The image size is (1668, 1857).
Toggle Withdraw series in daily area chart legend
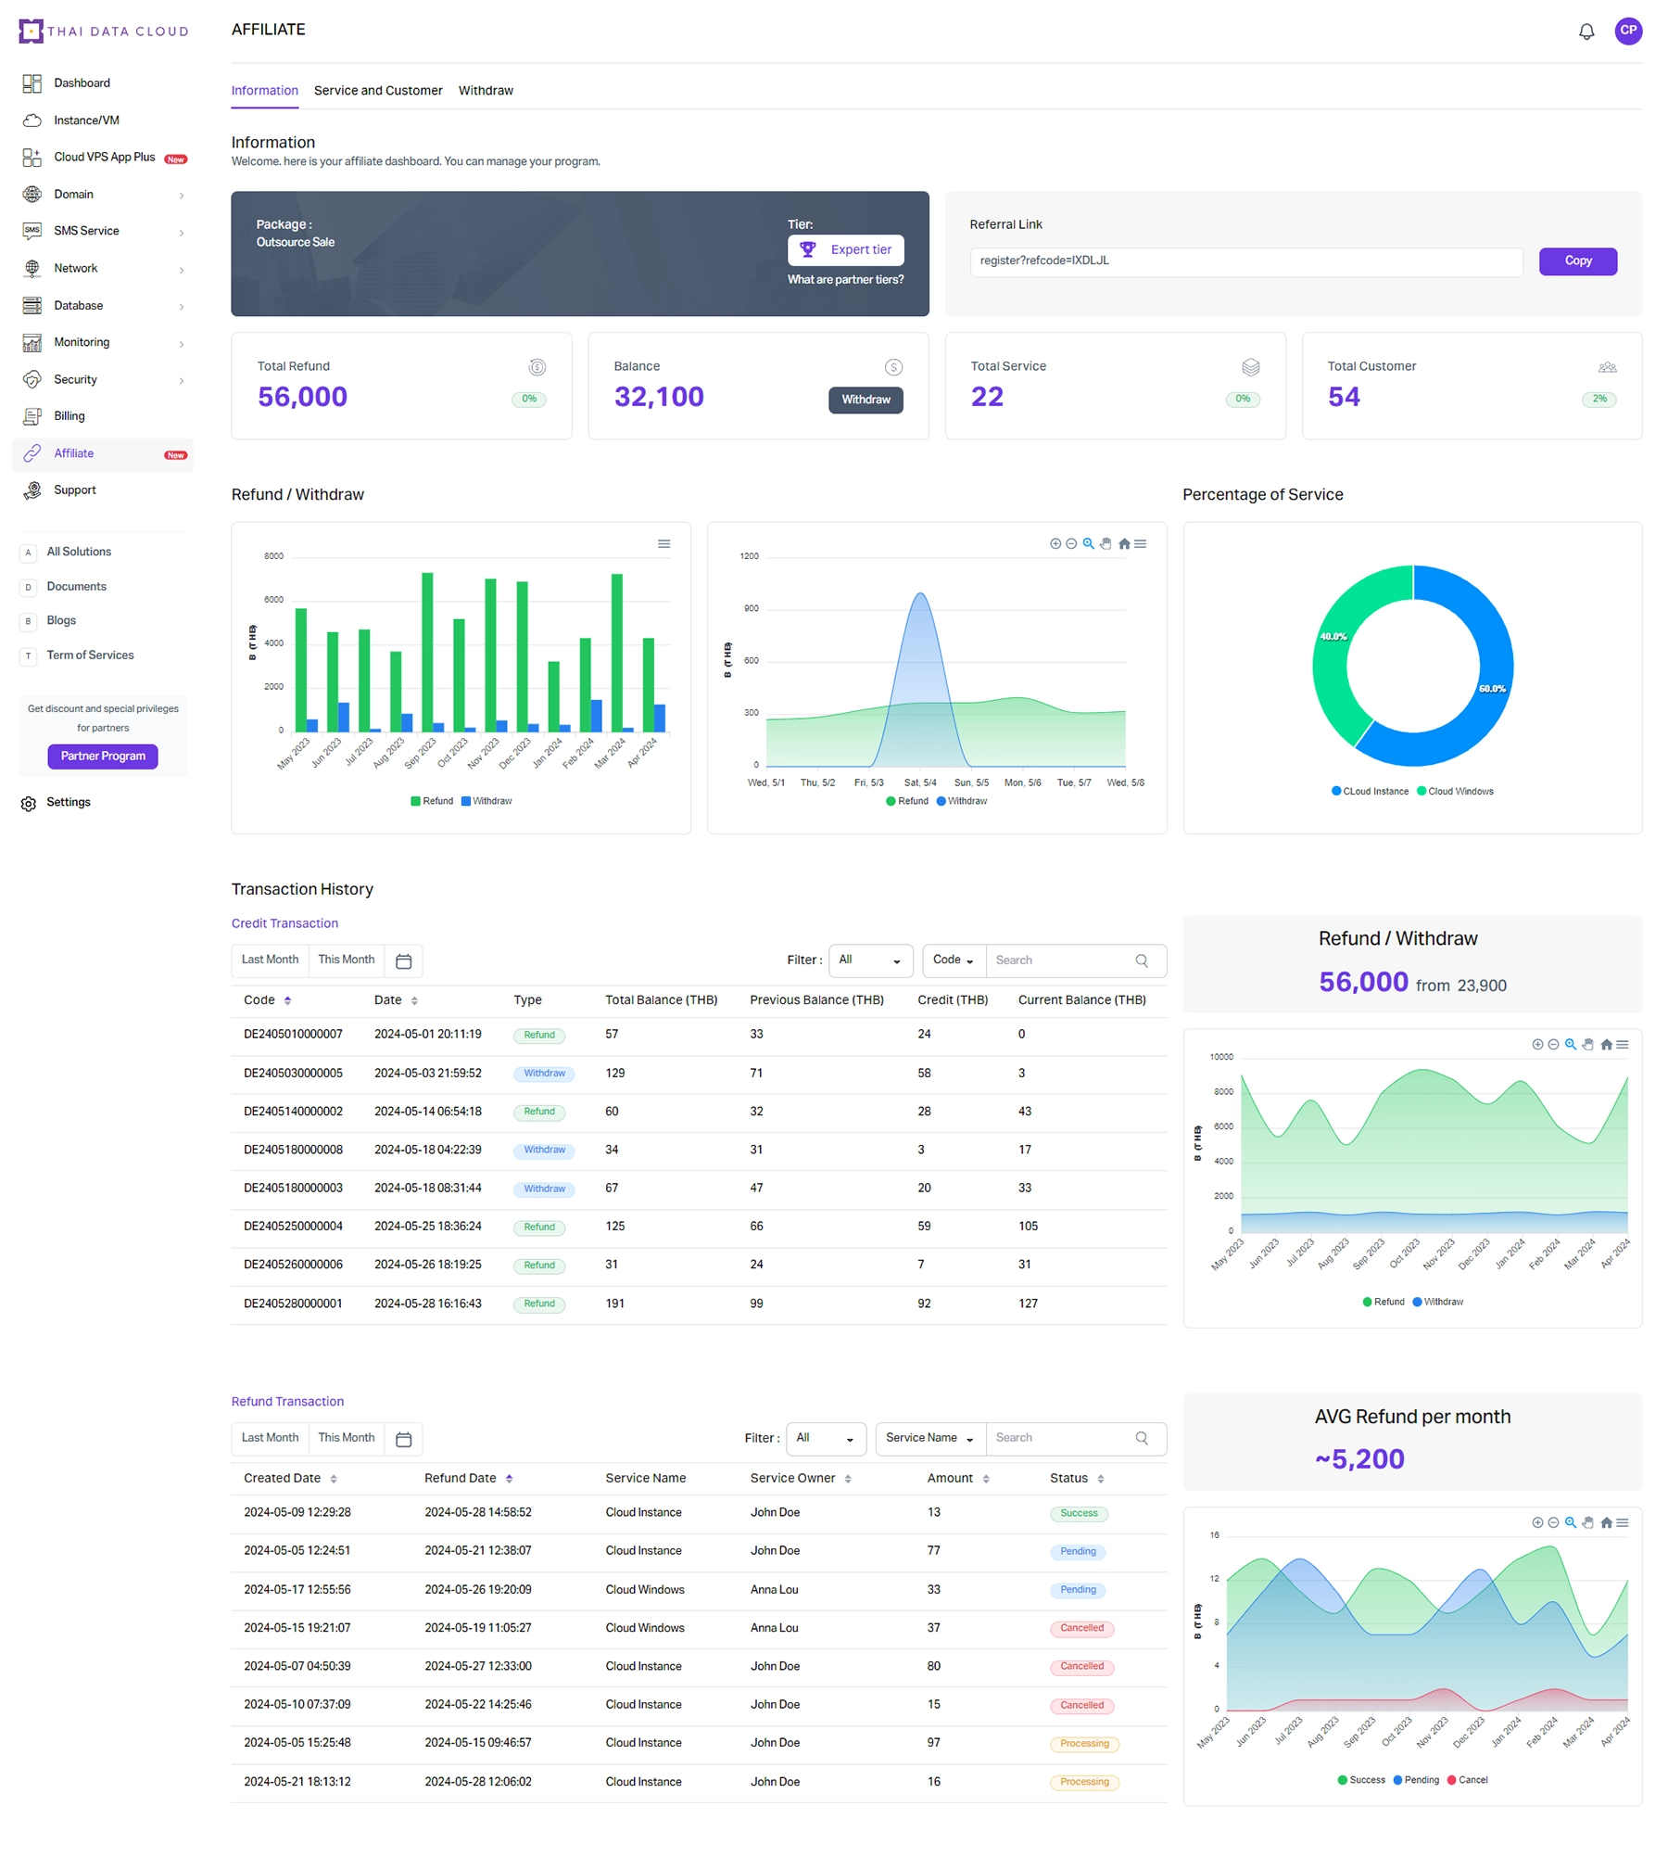(x=962, y=801)
